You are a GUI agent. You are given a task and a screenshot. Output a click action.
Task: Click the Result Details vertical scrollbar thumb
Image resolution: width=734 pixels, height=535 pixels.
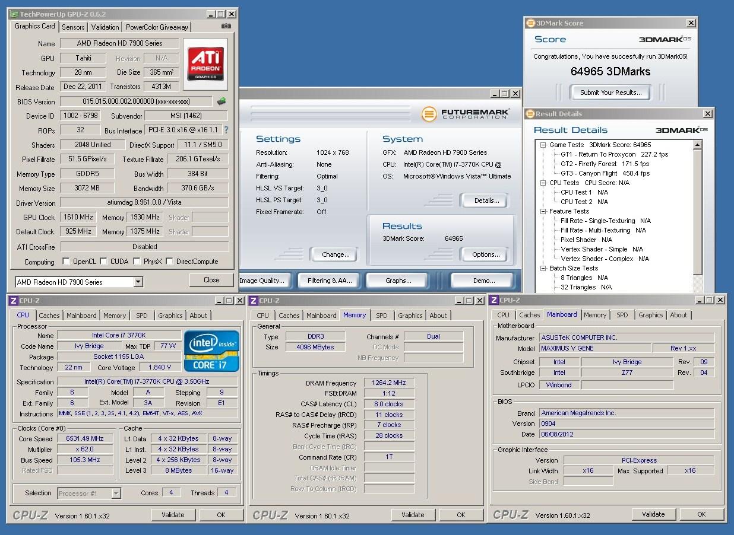pos(698,212)
